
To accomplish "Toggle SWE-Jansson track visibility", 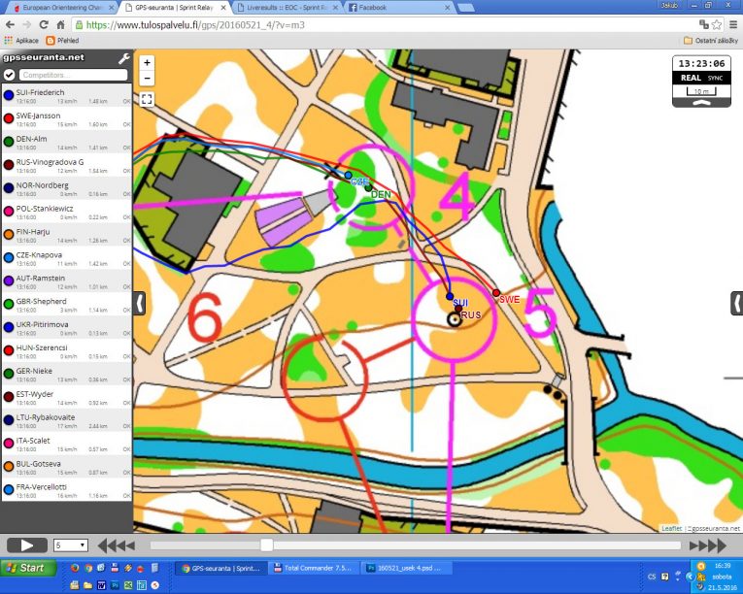I will click(x=9, y=118).
